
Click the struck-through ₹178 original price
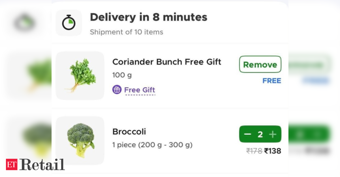tap(254, 151)
